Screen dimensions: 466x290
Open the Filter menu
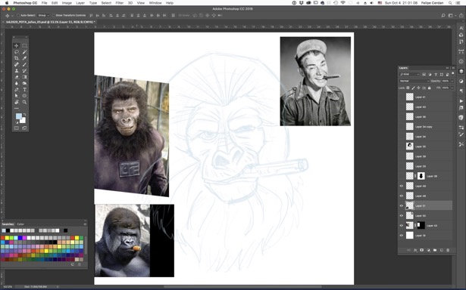(x=120, y=3)
